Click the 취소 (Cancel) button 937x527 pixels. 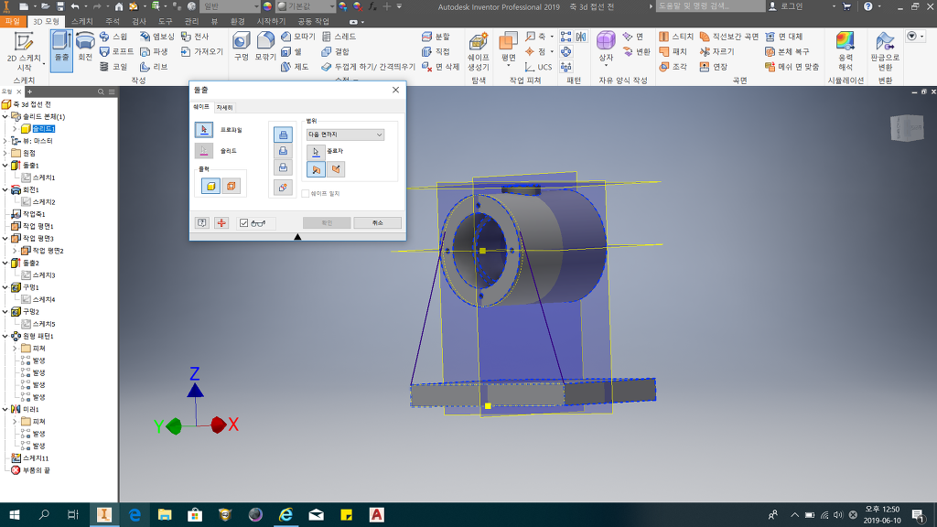(x=377, y=223)
